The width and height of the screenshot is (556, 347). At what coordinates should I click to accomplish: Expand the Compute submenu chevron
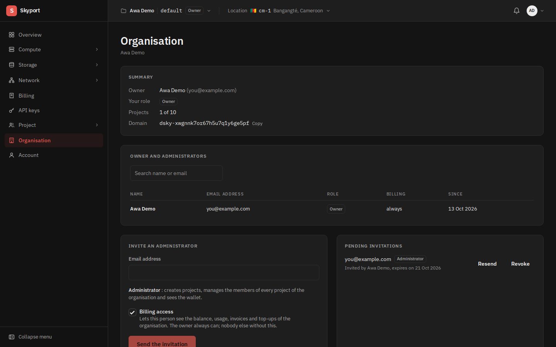(97, 49)
